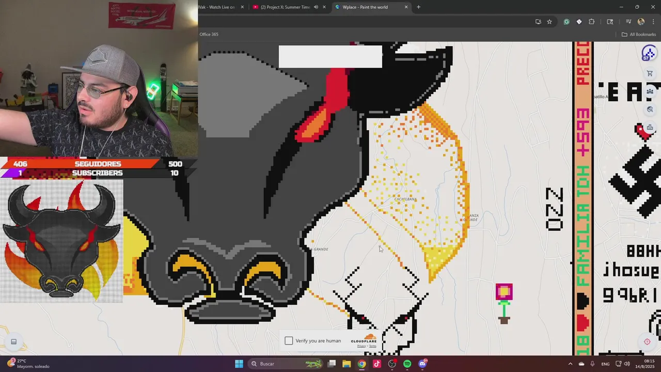
Task: Open the Chrome three-dot menu
Action: coord(653,22)
